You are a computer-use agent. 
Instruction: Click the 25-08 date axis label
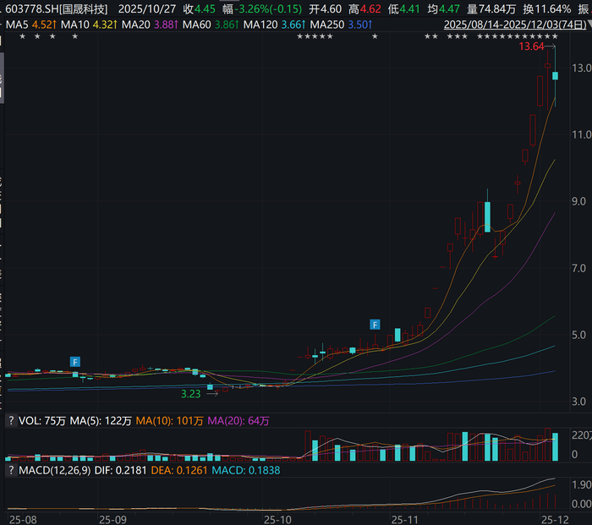23,519
